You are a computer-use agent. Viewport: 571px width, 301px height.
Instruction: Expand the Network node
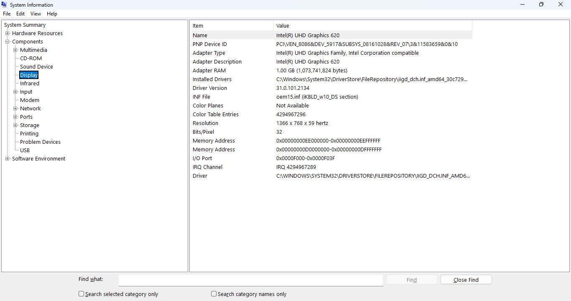point(15,109)
